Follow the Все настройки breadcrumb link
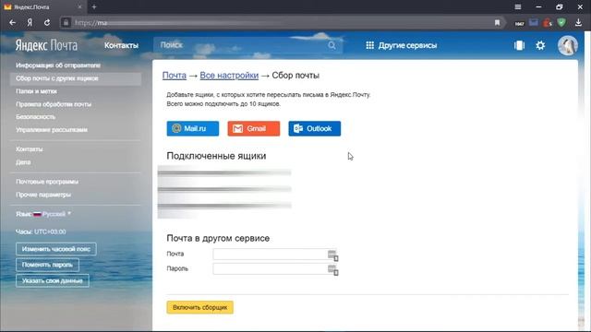The height and width of the screenshot is (332, 591). [229, 76]
